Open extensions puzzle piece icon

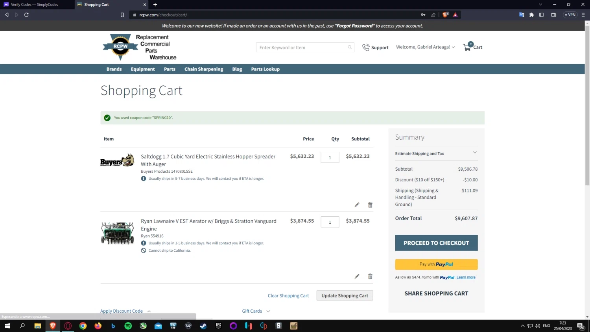coord(531,15)
